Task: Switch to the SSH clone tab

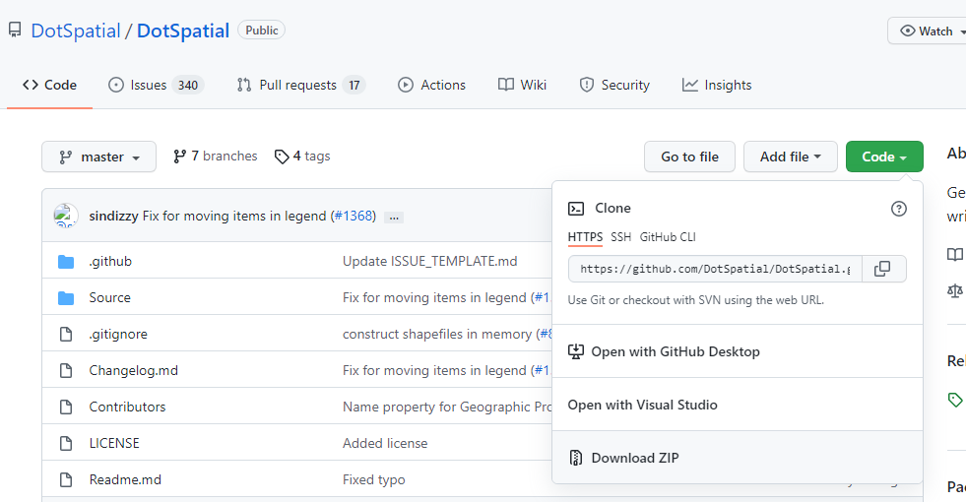Action: click(620, 237)
